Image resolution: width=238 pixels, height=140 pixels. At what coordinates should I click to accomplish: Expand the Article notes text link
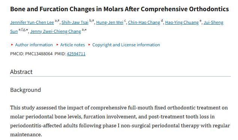[73, 45]
